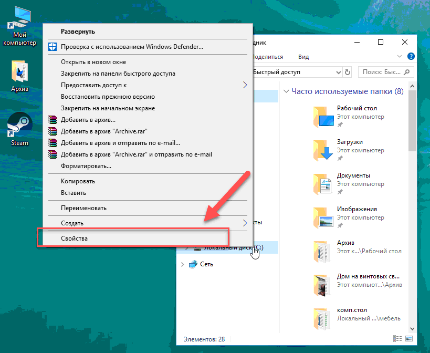Viewport: 430px width, 353px height.
Task: Click the Поиск search box
Action: (x=386, y=72)
